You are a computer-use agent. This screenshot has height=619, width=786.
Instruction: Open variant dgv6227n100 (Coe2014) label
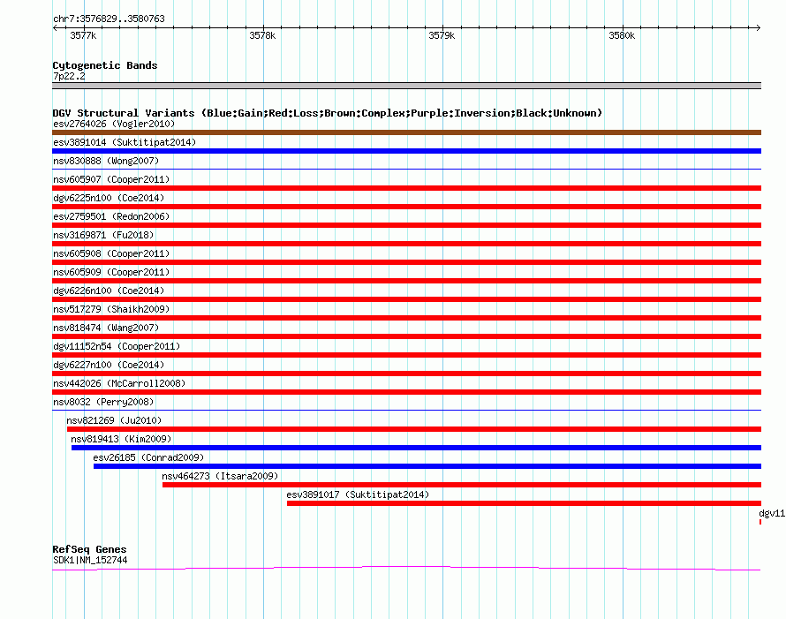109,365
